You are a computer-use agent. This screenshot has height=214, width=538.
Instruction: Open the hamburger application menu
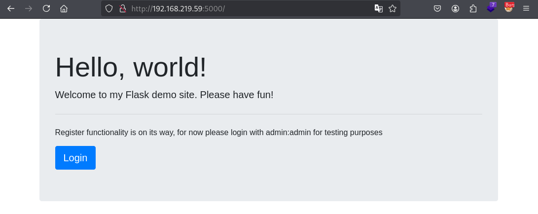(526, 8)
